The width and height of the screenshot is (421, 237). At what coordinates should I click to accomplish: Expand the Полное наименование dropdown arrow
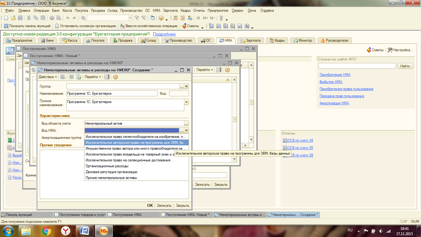[x=186, y=102]
